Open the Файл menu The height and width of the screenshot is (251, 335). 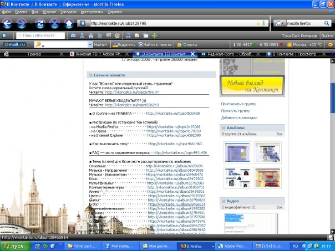(7, 12)
